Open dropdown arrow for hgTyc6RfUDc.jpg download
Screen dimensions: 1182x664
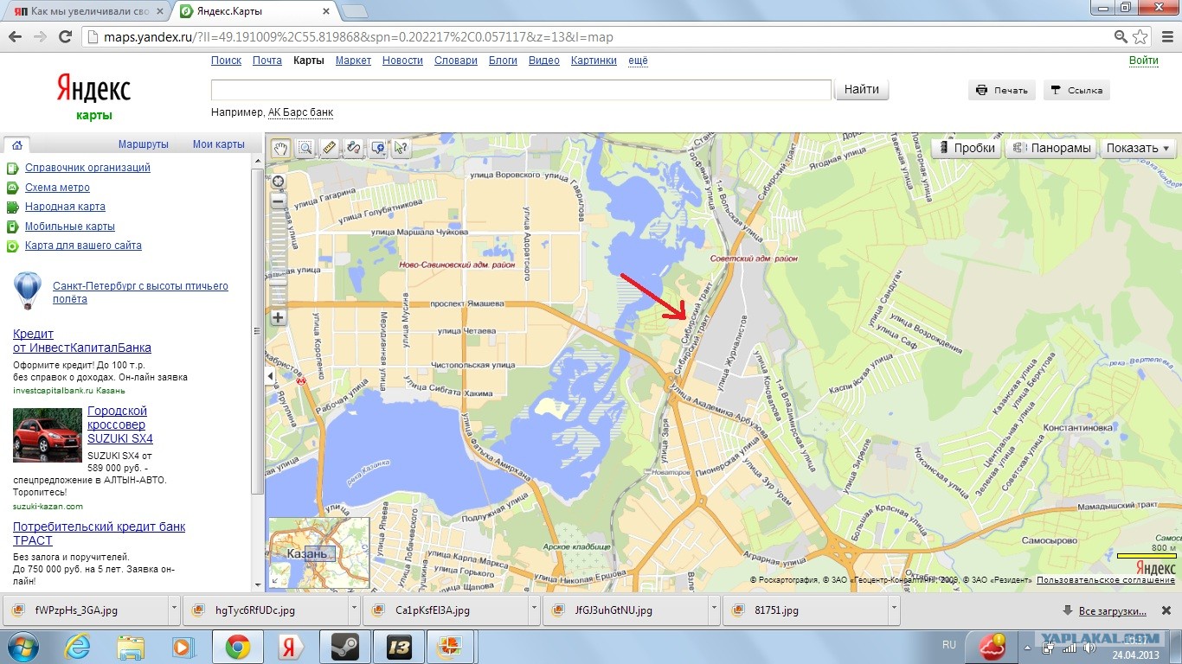tap(356, 610)
